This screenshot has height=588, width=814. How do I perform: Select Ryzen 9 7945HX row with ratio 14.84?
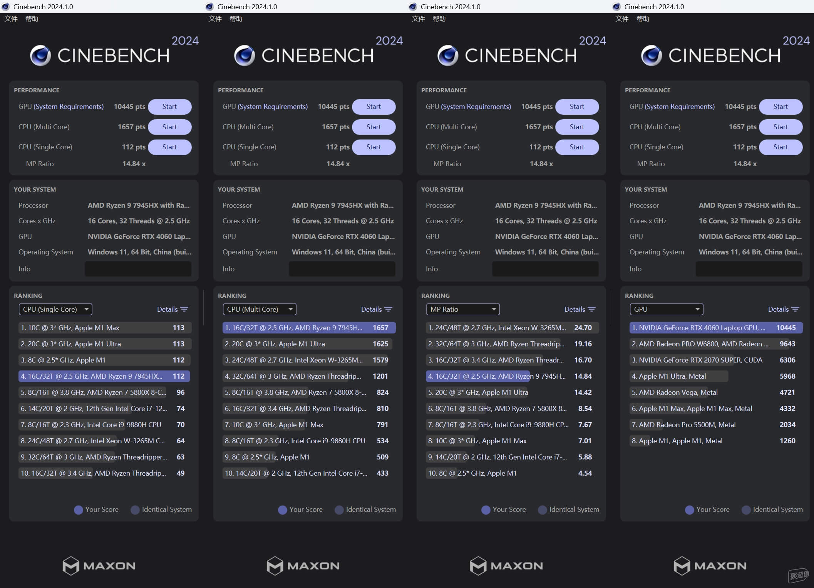(x=512, y=376)
